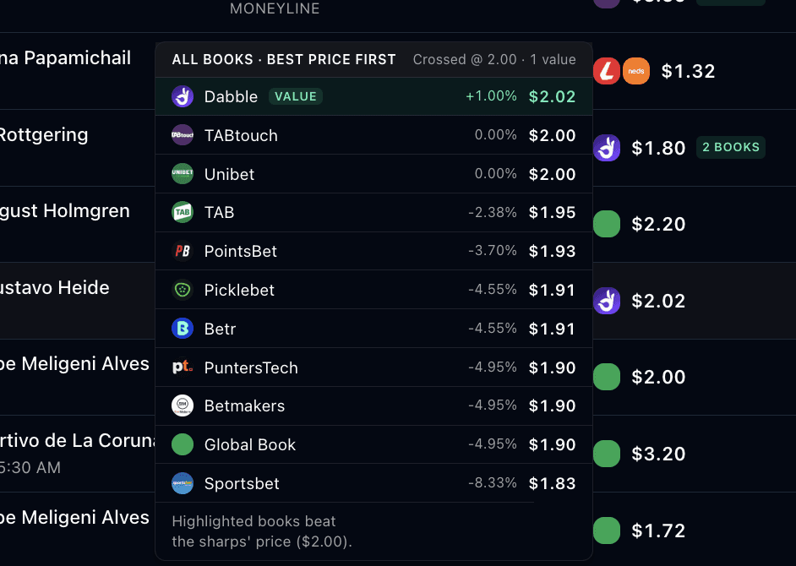Click the green book icon beside $2.00 on right

tap(607, 377)
